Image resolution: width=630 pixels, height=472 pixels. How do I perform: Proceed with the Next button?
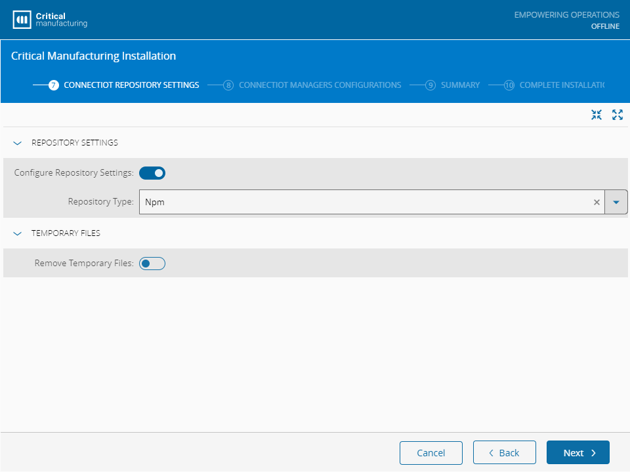[x=577, y=453]
